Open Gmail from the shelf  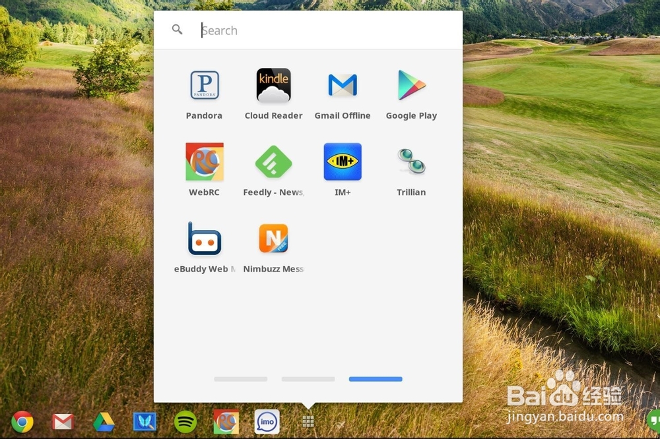click(x=63, y=422)
